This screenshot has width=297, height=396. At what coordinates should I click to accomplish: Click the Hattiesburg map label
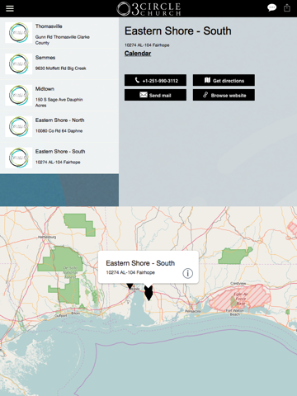click(47, 237)
